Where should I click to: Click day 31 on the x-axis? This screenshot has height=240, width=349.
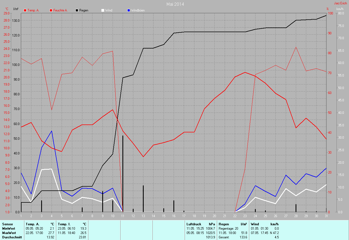[x=326, y=216]
